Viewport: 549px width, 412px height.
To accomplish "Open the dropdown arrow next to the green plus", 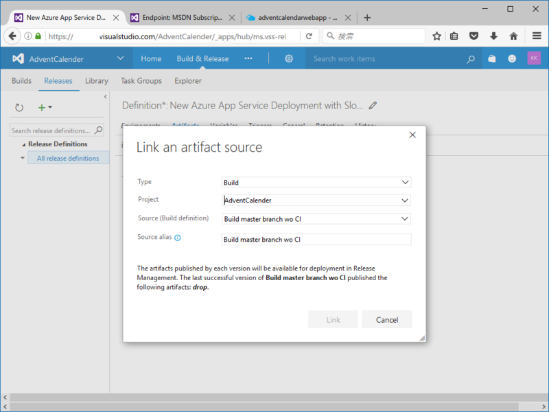I will (50, 107).
